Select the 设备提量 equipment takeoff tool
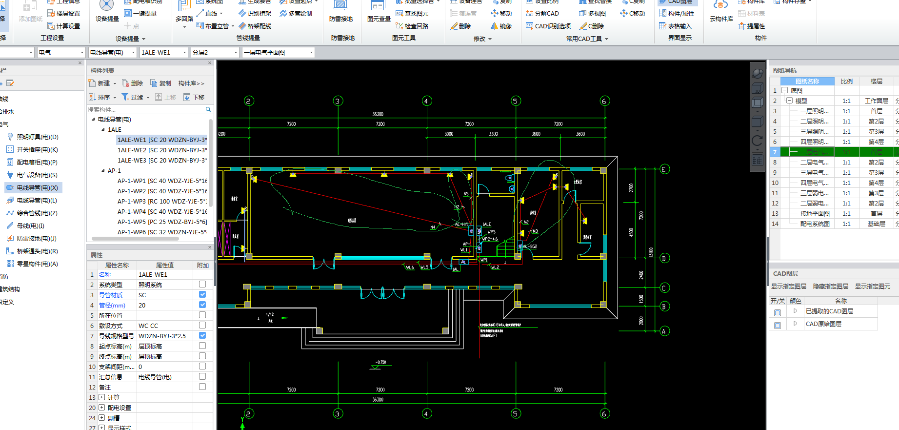 (107, 12)
